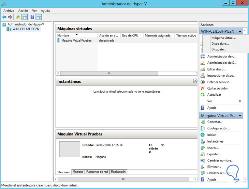Click the Inspeccionar disco icon

coord(203,76)
